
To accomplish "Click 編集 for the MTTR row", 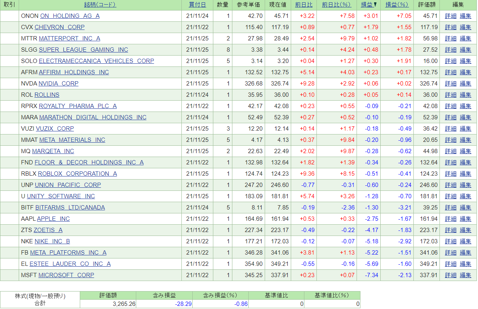I will tap(466, 38).
